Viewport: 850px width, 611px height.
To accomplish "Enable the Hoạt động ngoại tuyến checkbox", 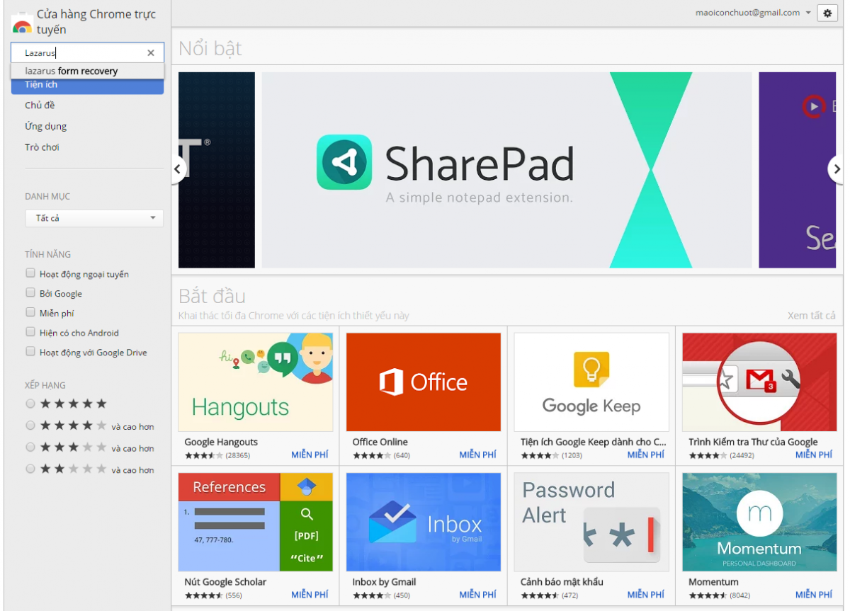I will [x=30, y=273].
